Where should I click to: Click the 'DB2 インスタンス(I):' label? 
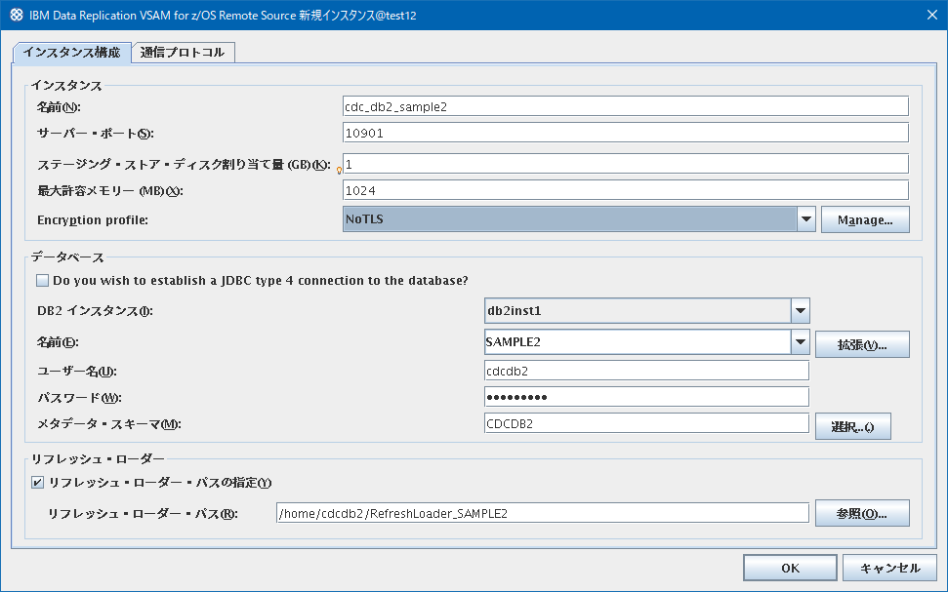click(x=95, y=311)
